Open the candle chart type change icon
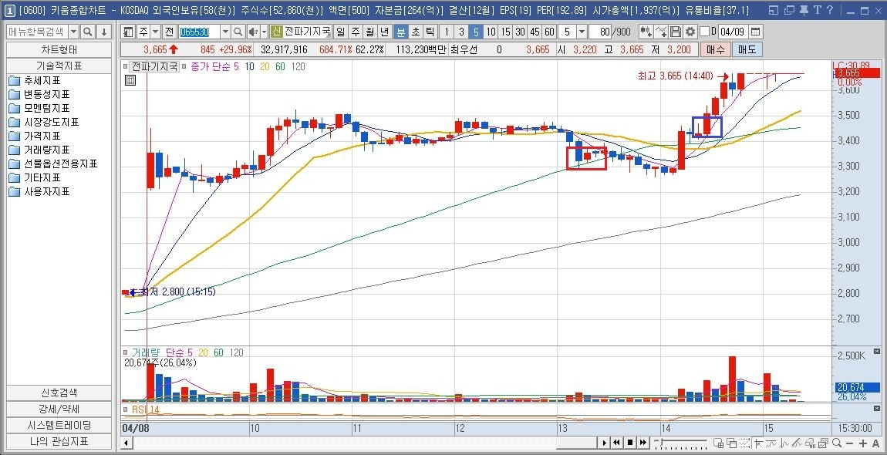This screenshot has height=455, width=887. [x=646, y=32]
